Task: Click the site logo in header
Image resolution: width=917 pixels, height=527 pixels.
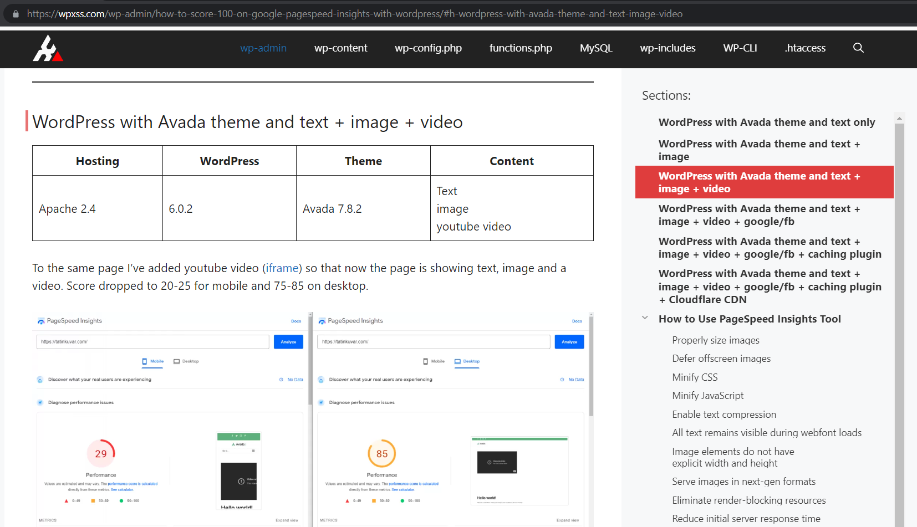Action: click(x=48, y=48)
